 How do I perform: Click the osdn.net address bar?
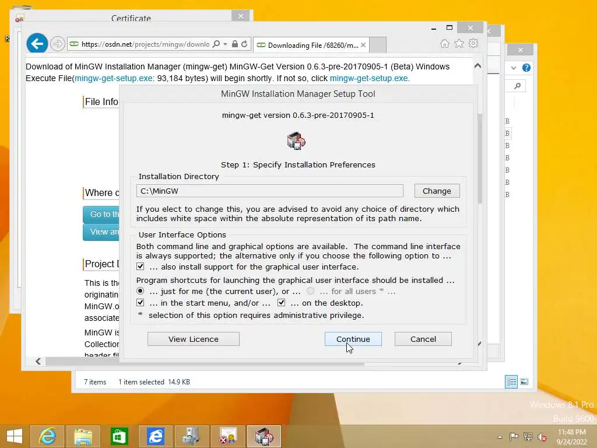[145, 44]
